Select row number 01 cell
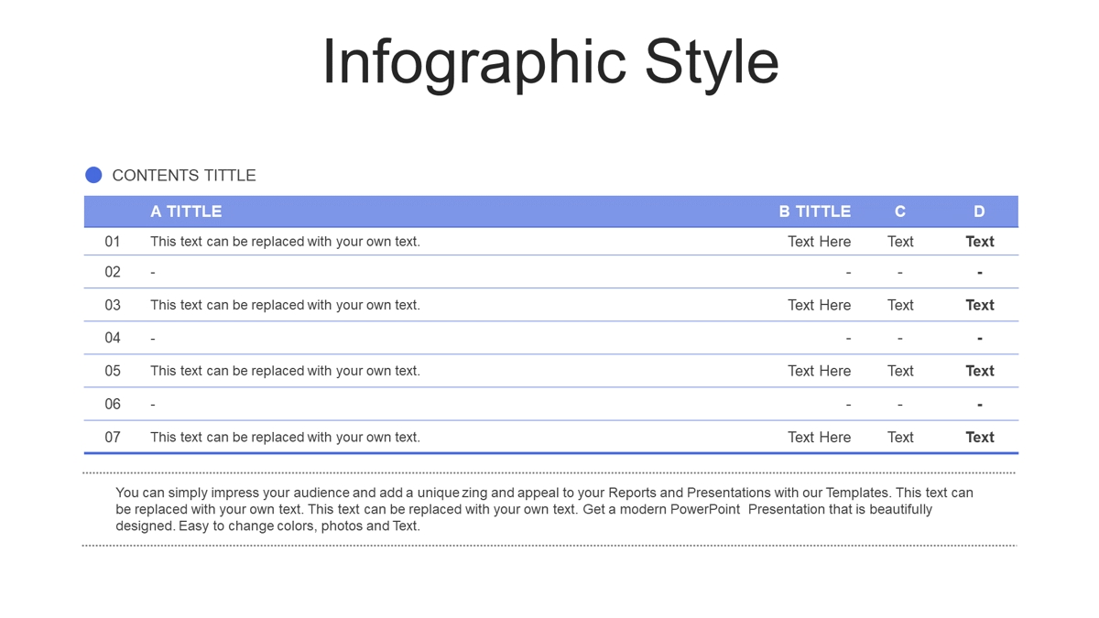1099x618 pixels. (113, 242)
